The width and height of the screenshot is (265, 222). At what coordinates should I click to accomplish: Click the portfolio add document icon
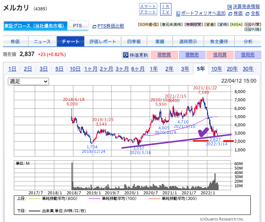[178, 14]
